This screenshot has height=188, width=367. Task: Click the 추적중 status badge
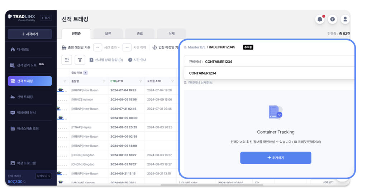(x=248, y=47)
